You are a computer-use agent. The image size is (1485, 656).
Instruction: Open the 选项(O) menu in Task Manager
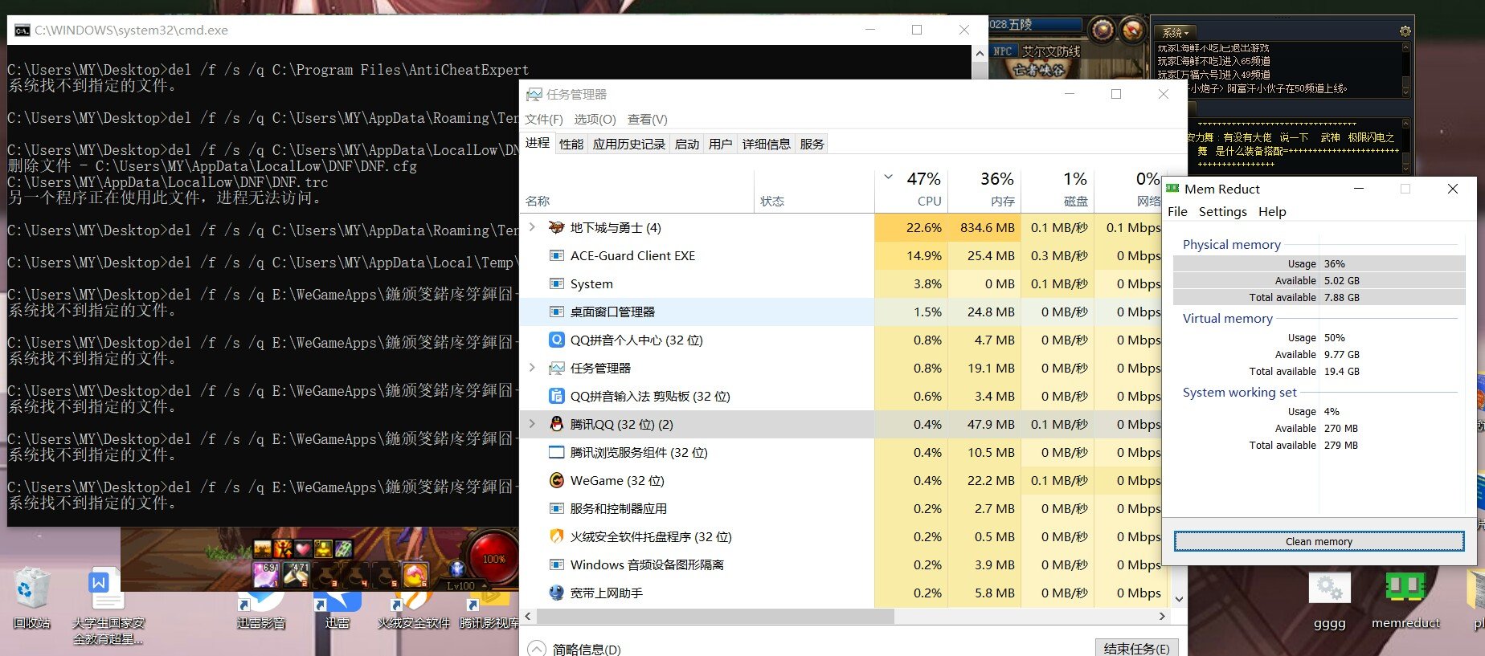coord(595,119)
